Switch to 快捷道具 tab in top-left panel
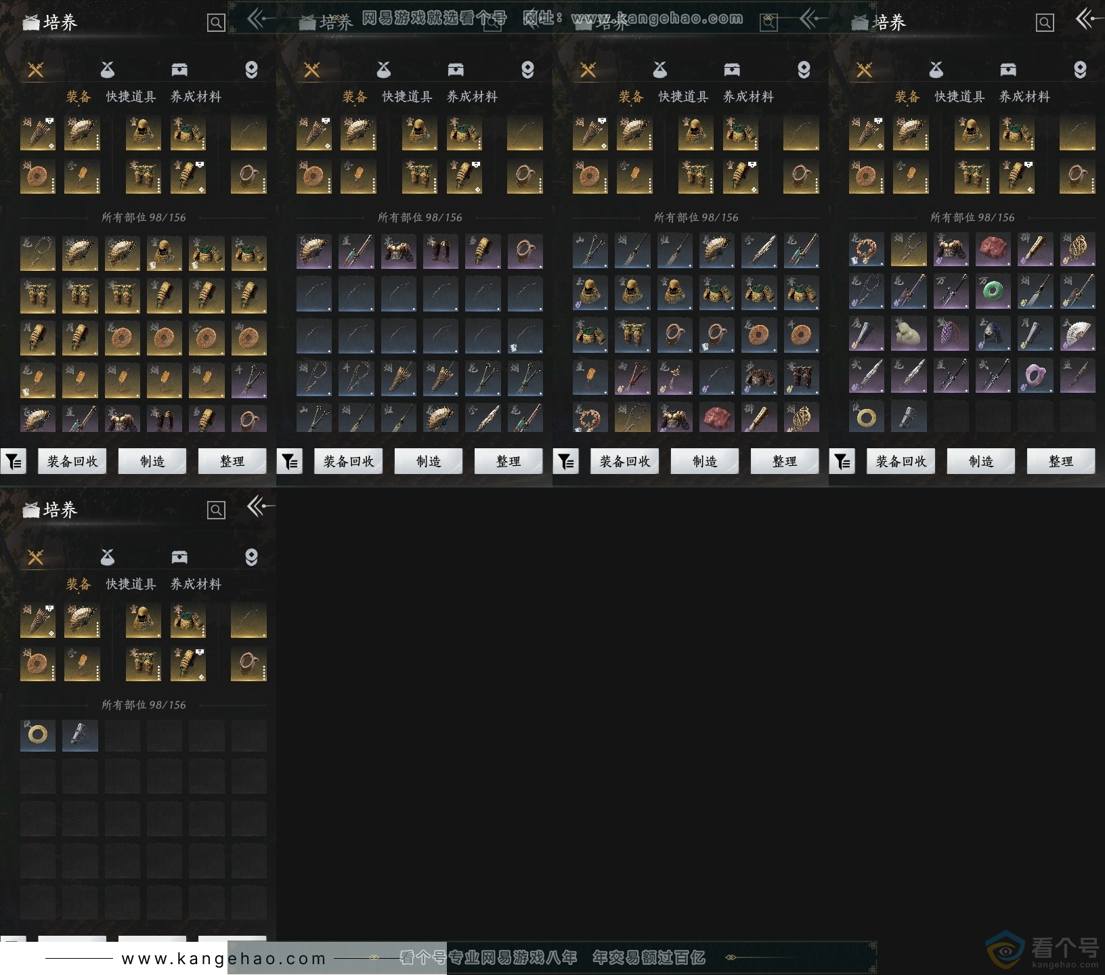Viewport: 1105px width, 975px height. [x=131, y=97]
